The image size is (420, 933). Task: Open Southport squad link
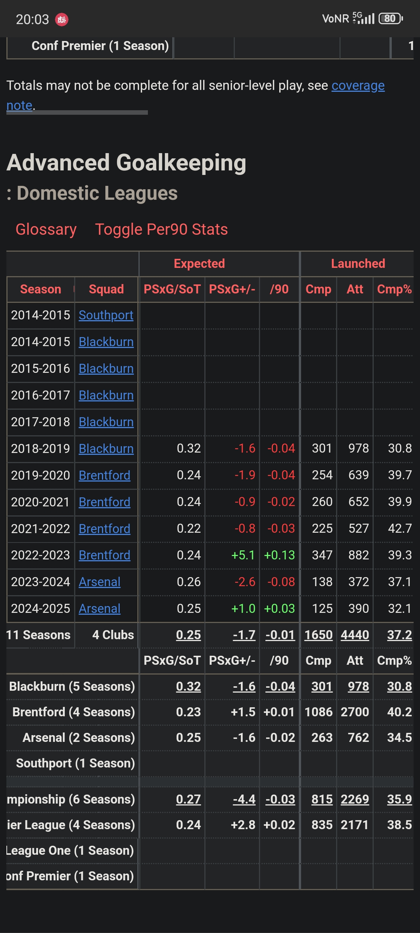[x=106, y=315]
